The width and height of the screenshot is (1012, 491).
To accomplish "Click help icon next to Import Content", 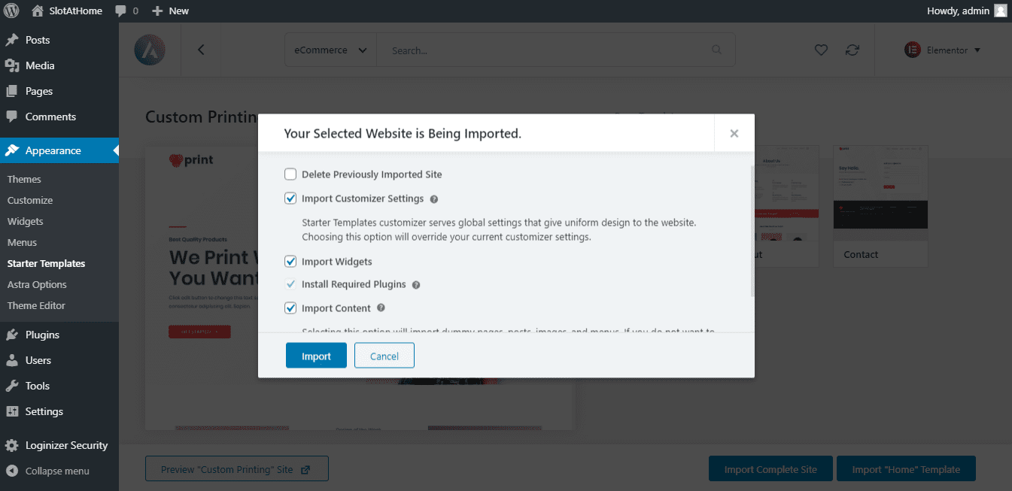I will (x=381, y=308).
